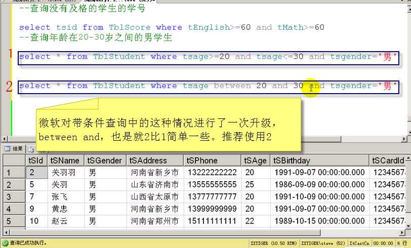Viewport: 411px width, 248px height.
Task: Place cursor in the tEnglish>=60 query line
Action: tap(172, 27)
